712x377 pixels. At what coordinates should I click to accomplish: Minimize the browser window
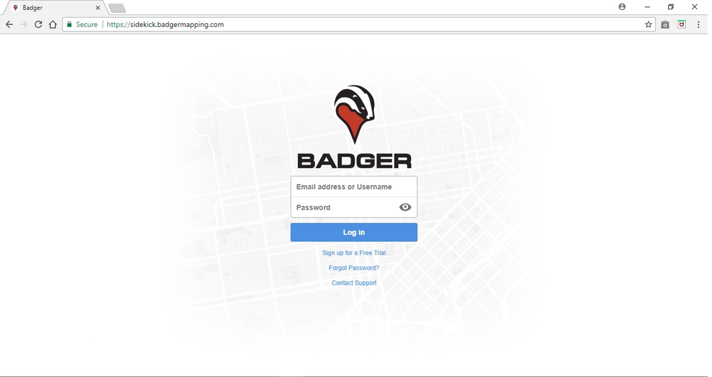pyautogui.click(x=647, y=7)
